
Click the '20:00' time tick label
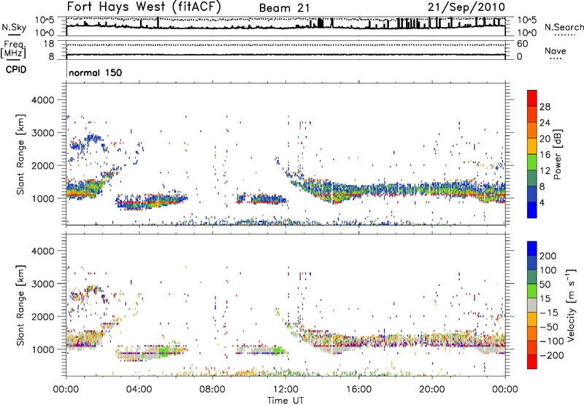click(431, 390)
